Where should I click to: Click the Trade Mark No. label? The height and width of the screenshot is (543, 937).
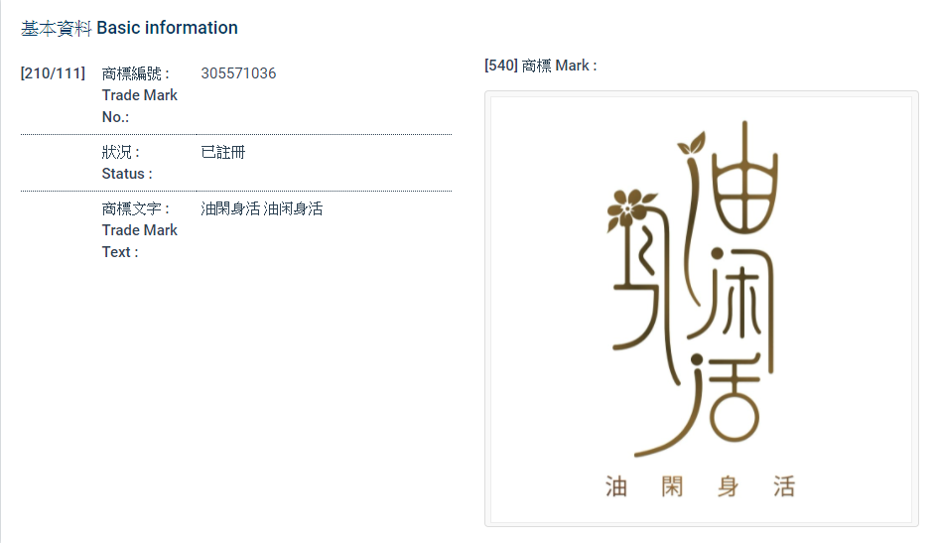click(139, 95)
